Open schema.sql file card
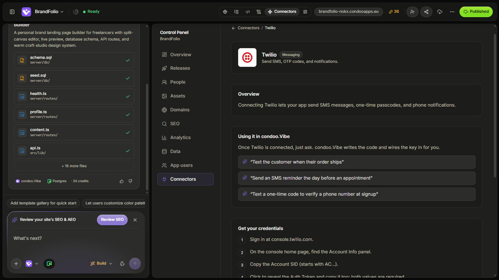The image size is (499, 280). click(74, 60)
